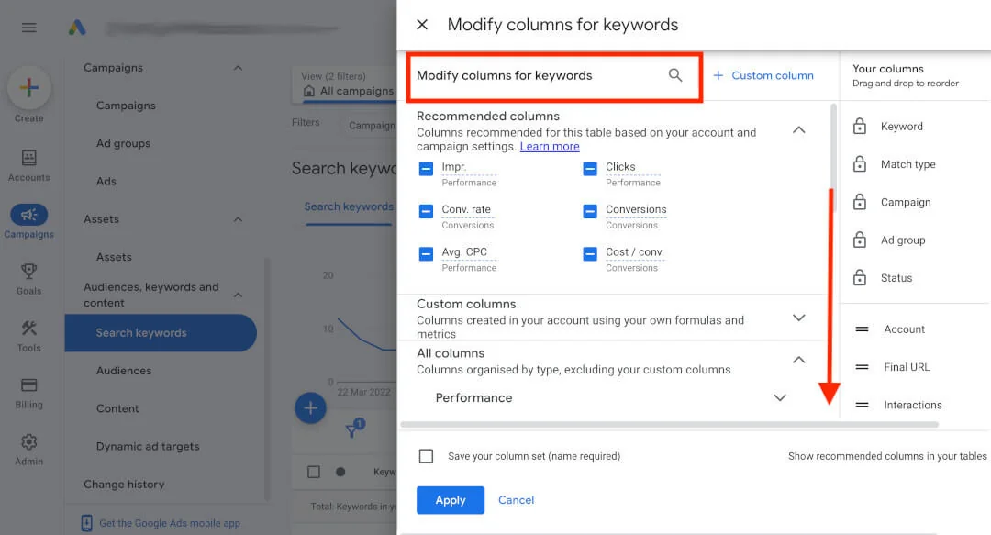The image size is (991, 535).
Task: Open the Learn more link
Action: [550, 147]
